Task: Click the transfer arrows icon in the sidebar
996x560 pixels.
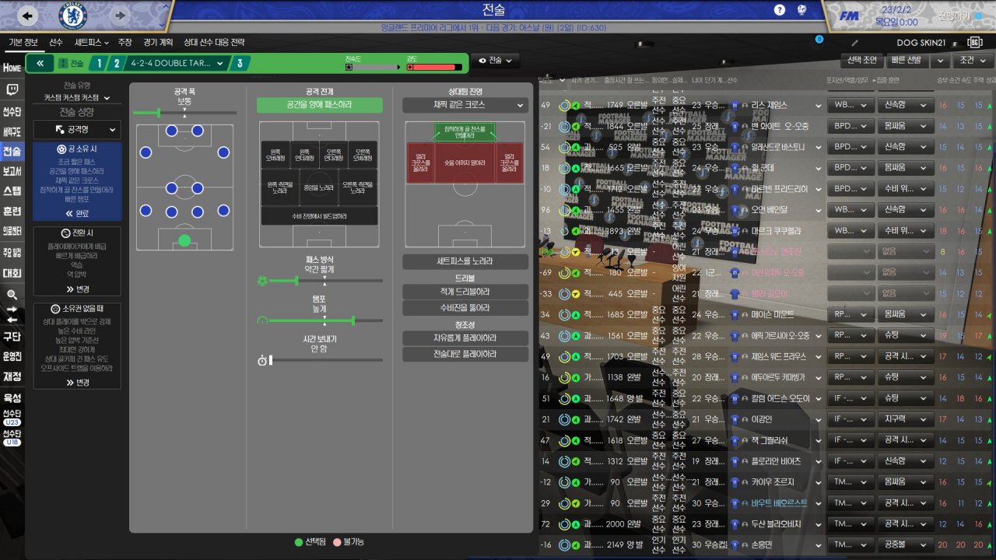Action: click(12, 314)
